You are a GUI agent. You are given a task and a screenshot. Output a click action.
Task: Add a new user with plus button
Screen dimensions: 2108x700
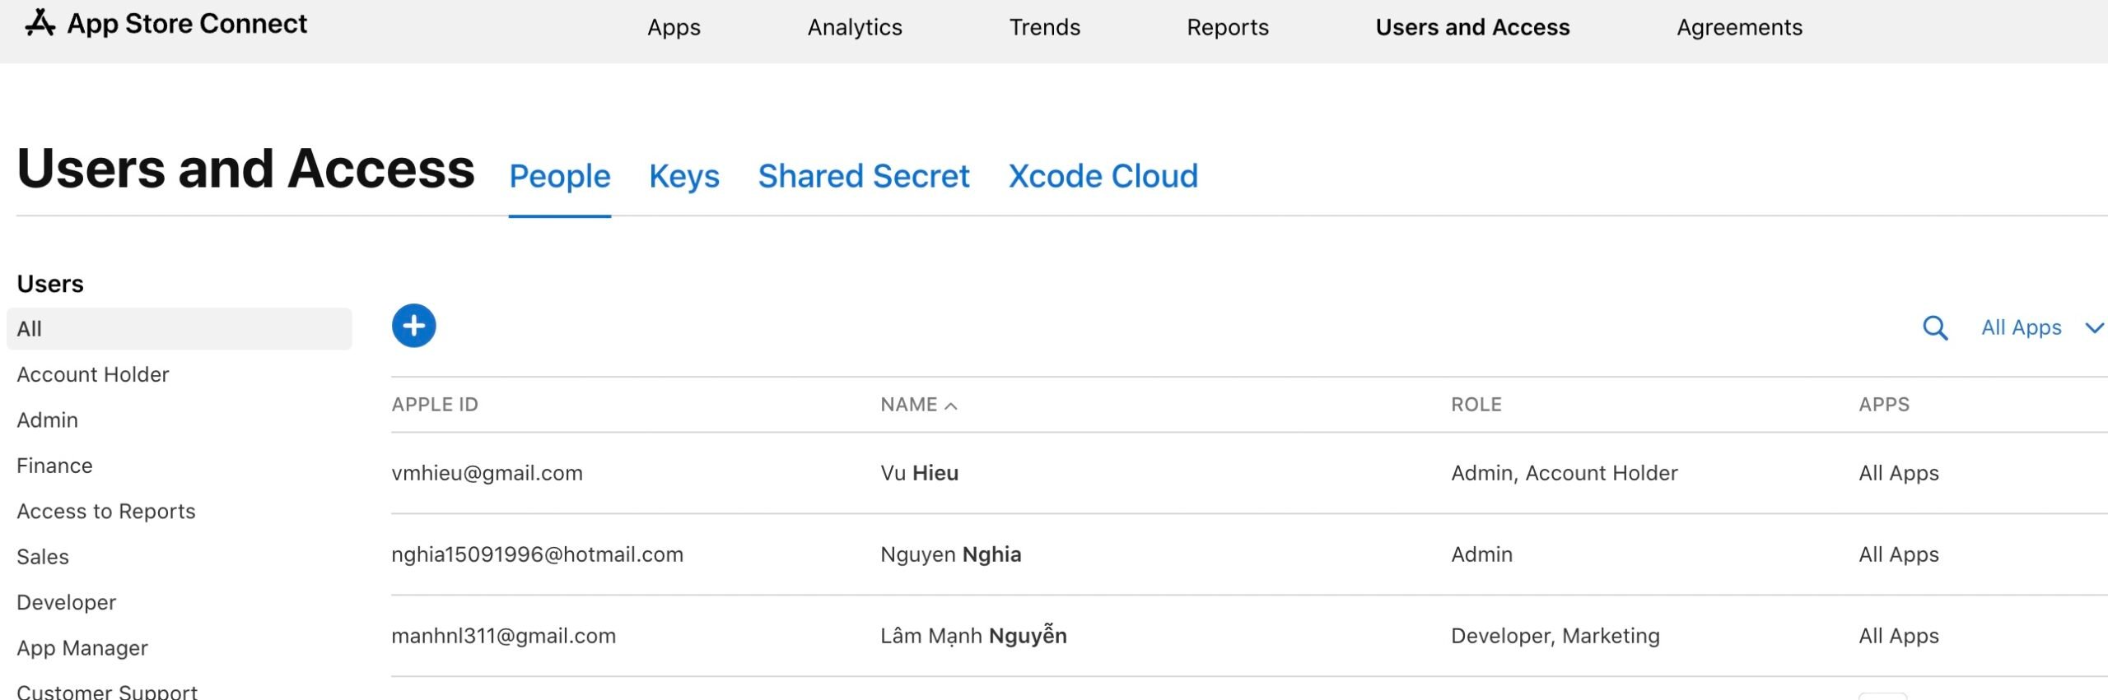(413, 326)
